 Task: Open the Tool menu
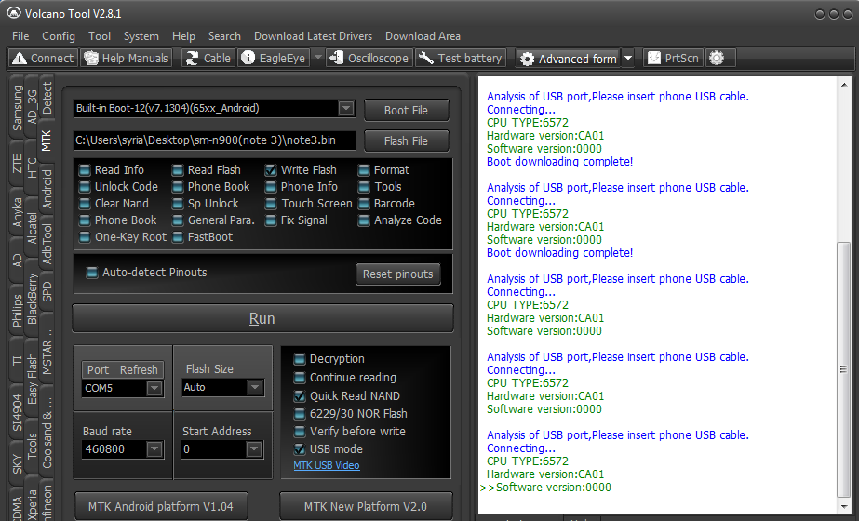coord(100,36)
